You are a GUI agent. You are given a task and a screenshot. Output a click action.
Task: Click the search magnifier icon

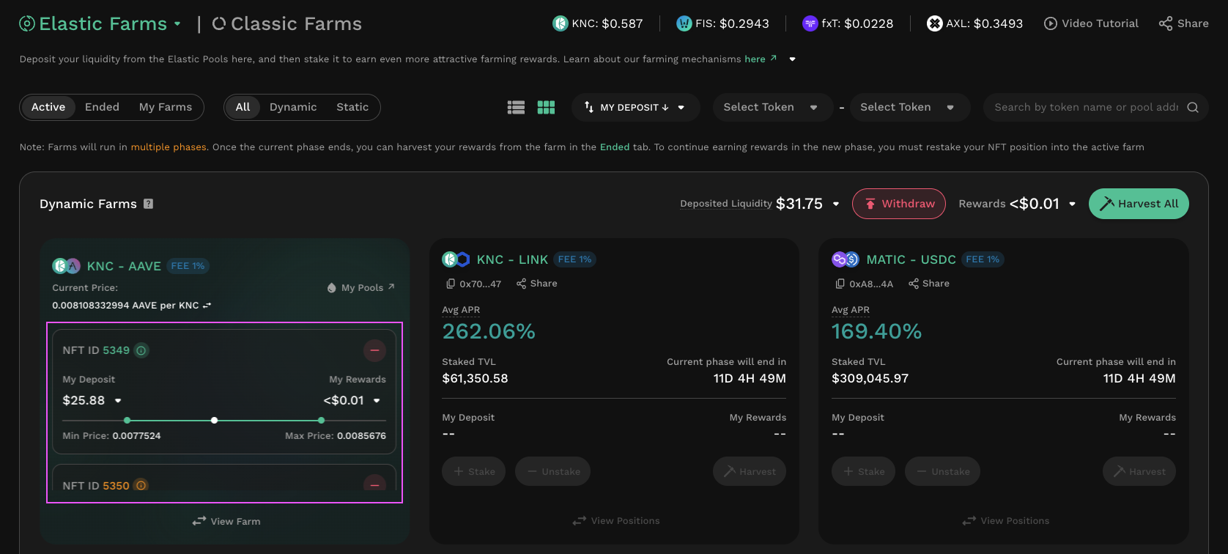pyautogui.click(x=1193, y=108)
